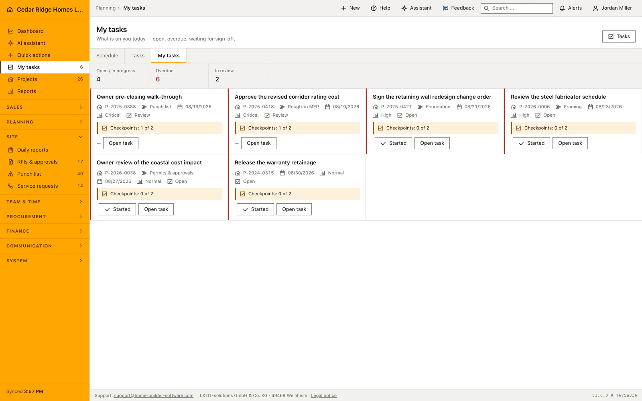Open AI assistant in the sidebar

click(x=45, y=43)
